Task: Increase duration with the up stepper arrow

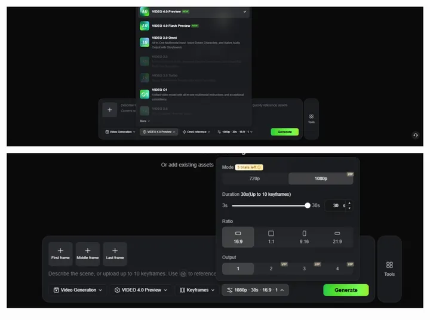Action: [349, 203]
